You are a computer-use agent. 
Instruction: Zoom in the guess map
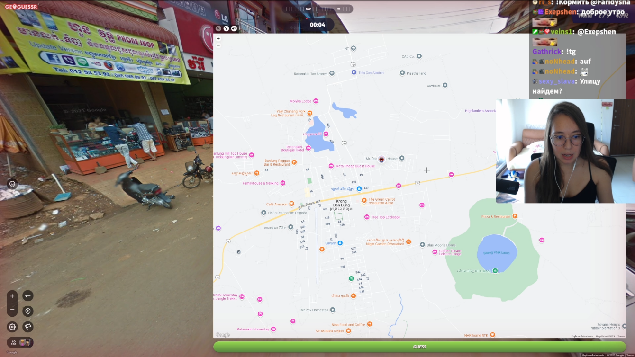coord(218,39)
